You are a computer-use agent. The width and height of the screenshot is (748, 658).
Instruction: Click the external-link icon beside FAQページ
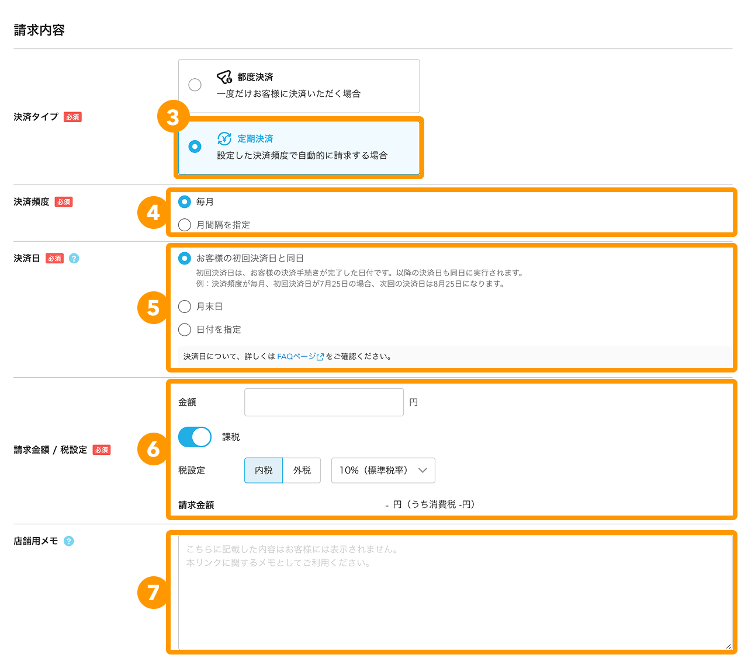[320, 357]
